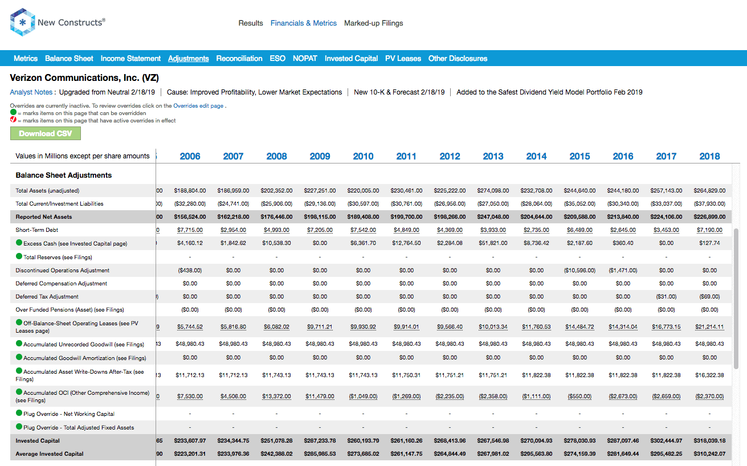Click the 2014 column header
This screenshot has width=747, height=466.
536,156
